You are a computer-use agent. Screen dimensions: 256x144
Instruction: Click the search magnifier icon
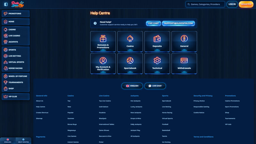coord(188,4)
